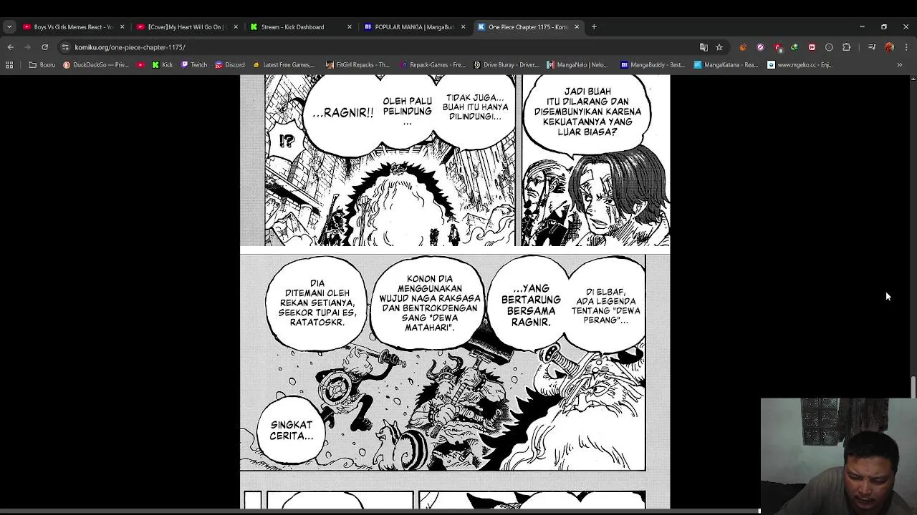
Task: Switch to Stream - Kick Dashboard tab
Action: tap(300, 26)
